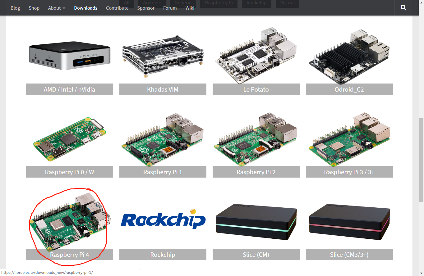Click the Raspberry Pi Zero board image
This screenshot has height=276, width=424.
[70, 139]
